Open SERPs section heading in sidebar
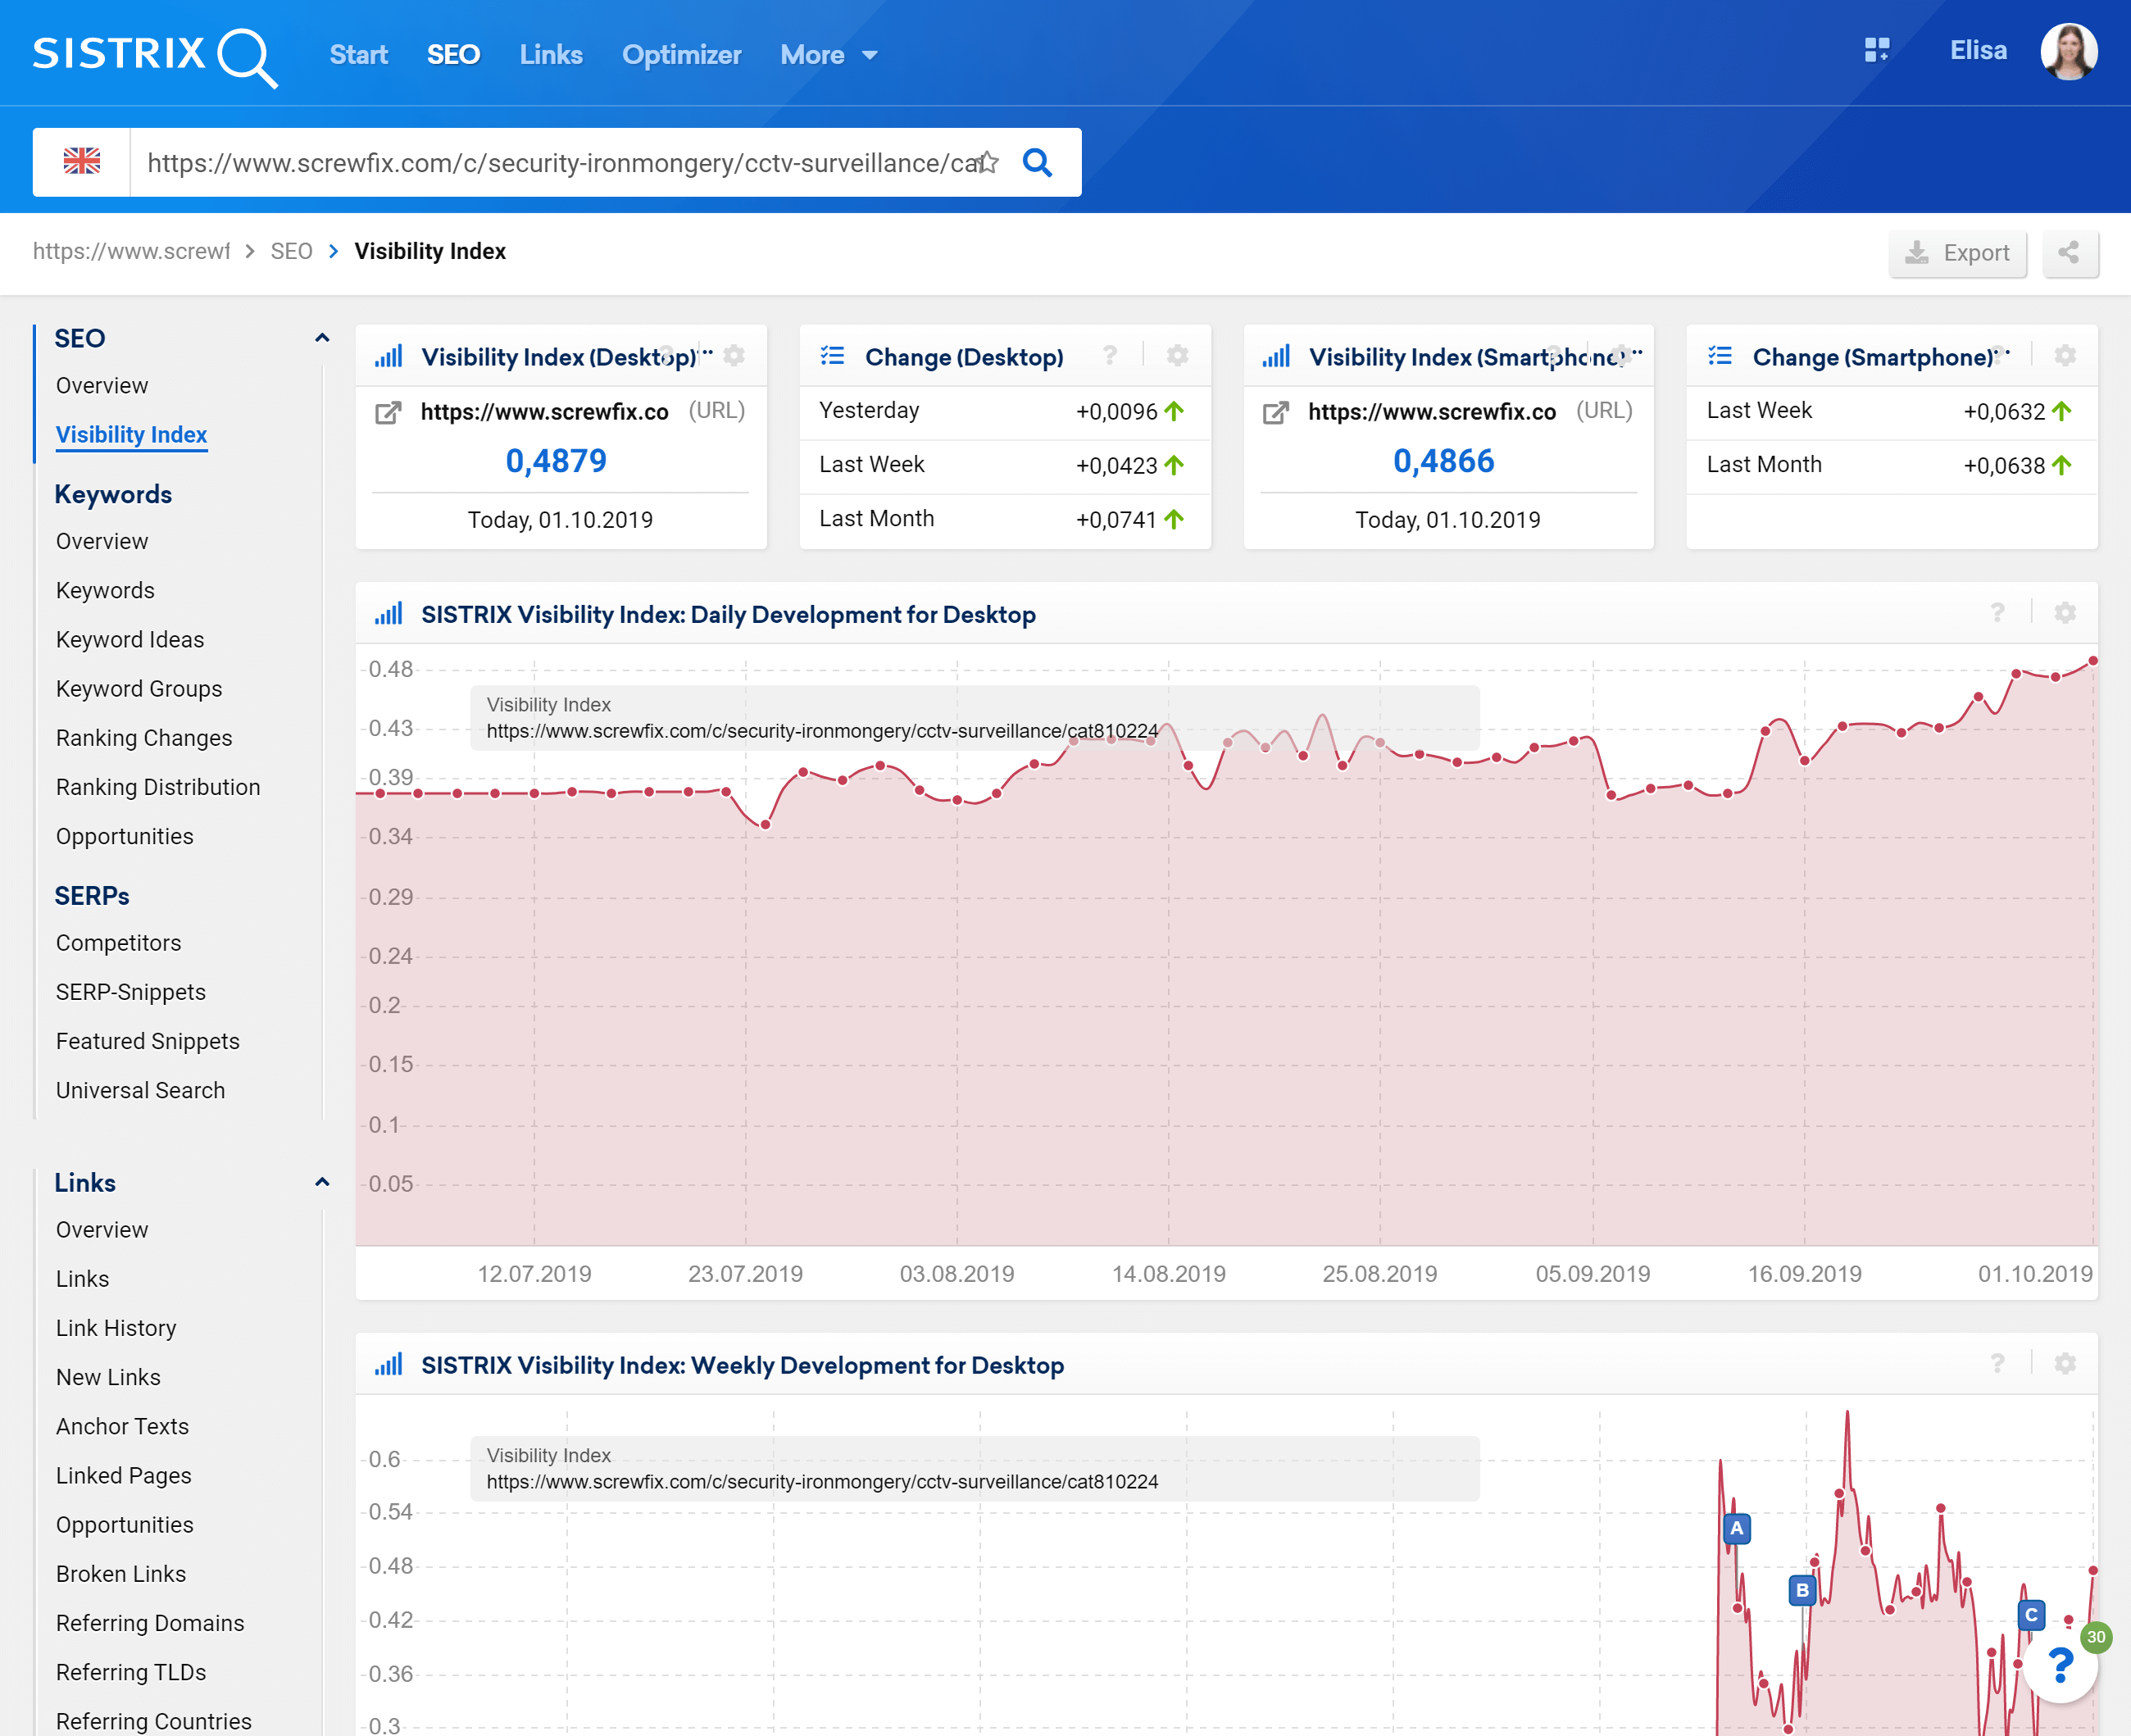The width and height of the screenshot is (2131, 1736). coord(92,895)
